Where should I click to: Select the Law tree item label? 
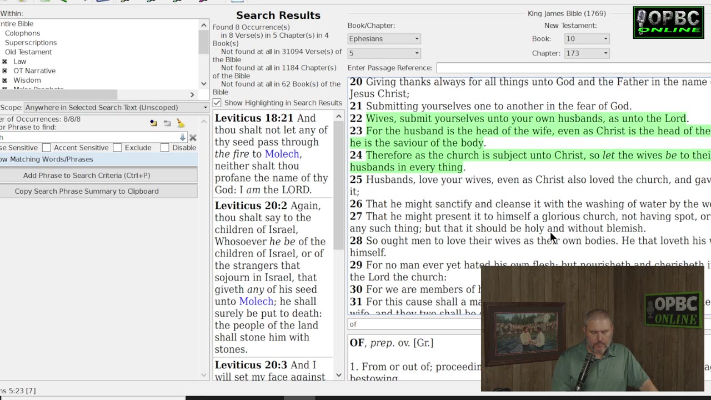point(19,62)
